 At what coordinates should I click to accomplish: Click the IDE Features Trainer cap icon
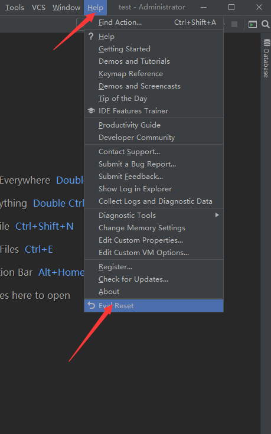pos(91,111)
